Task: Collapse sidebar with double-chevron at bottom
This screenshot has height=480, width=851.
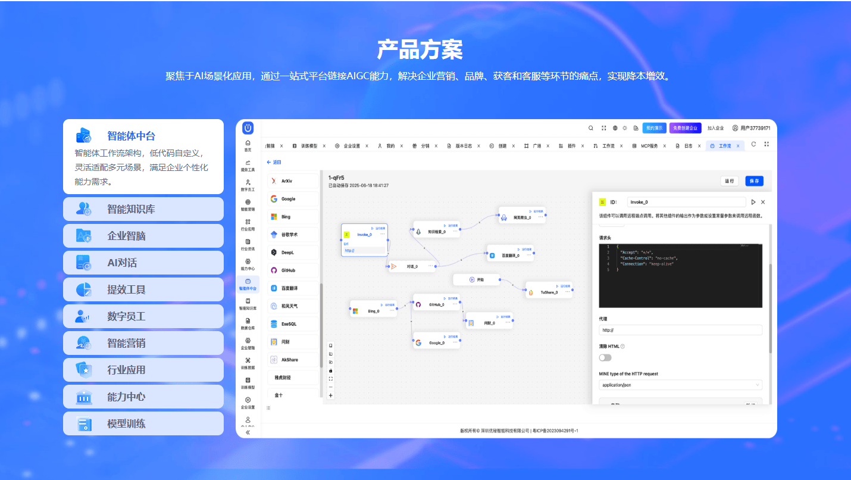Action: (x=248, y=432)
